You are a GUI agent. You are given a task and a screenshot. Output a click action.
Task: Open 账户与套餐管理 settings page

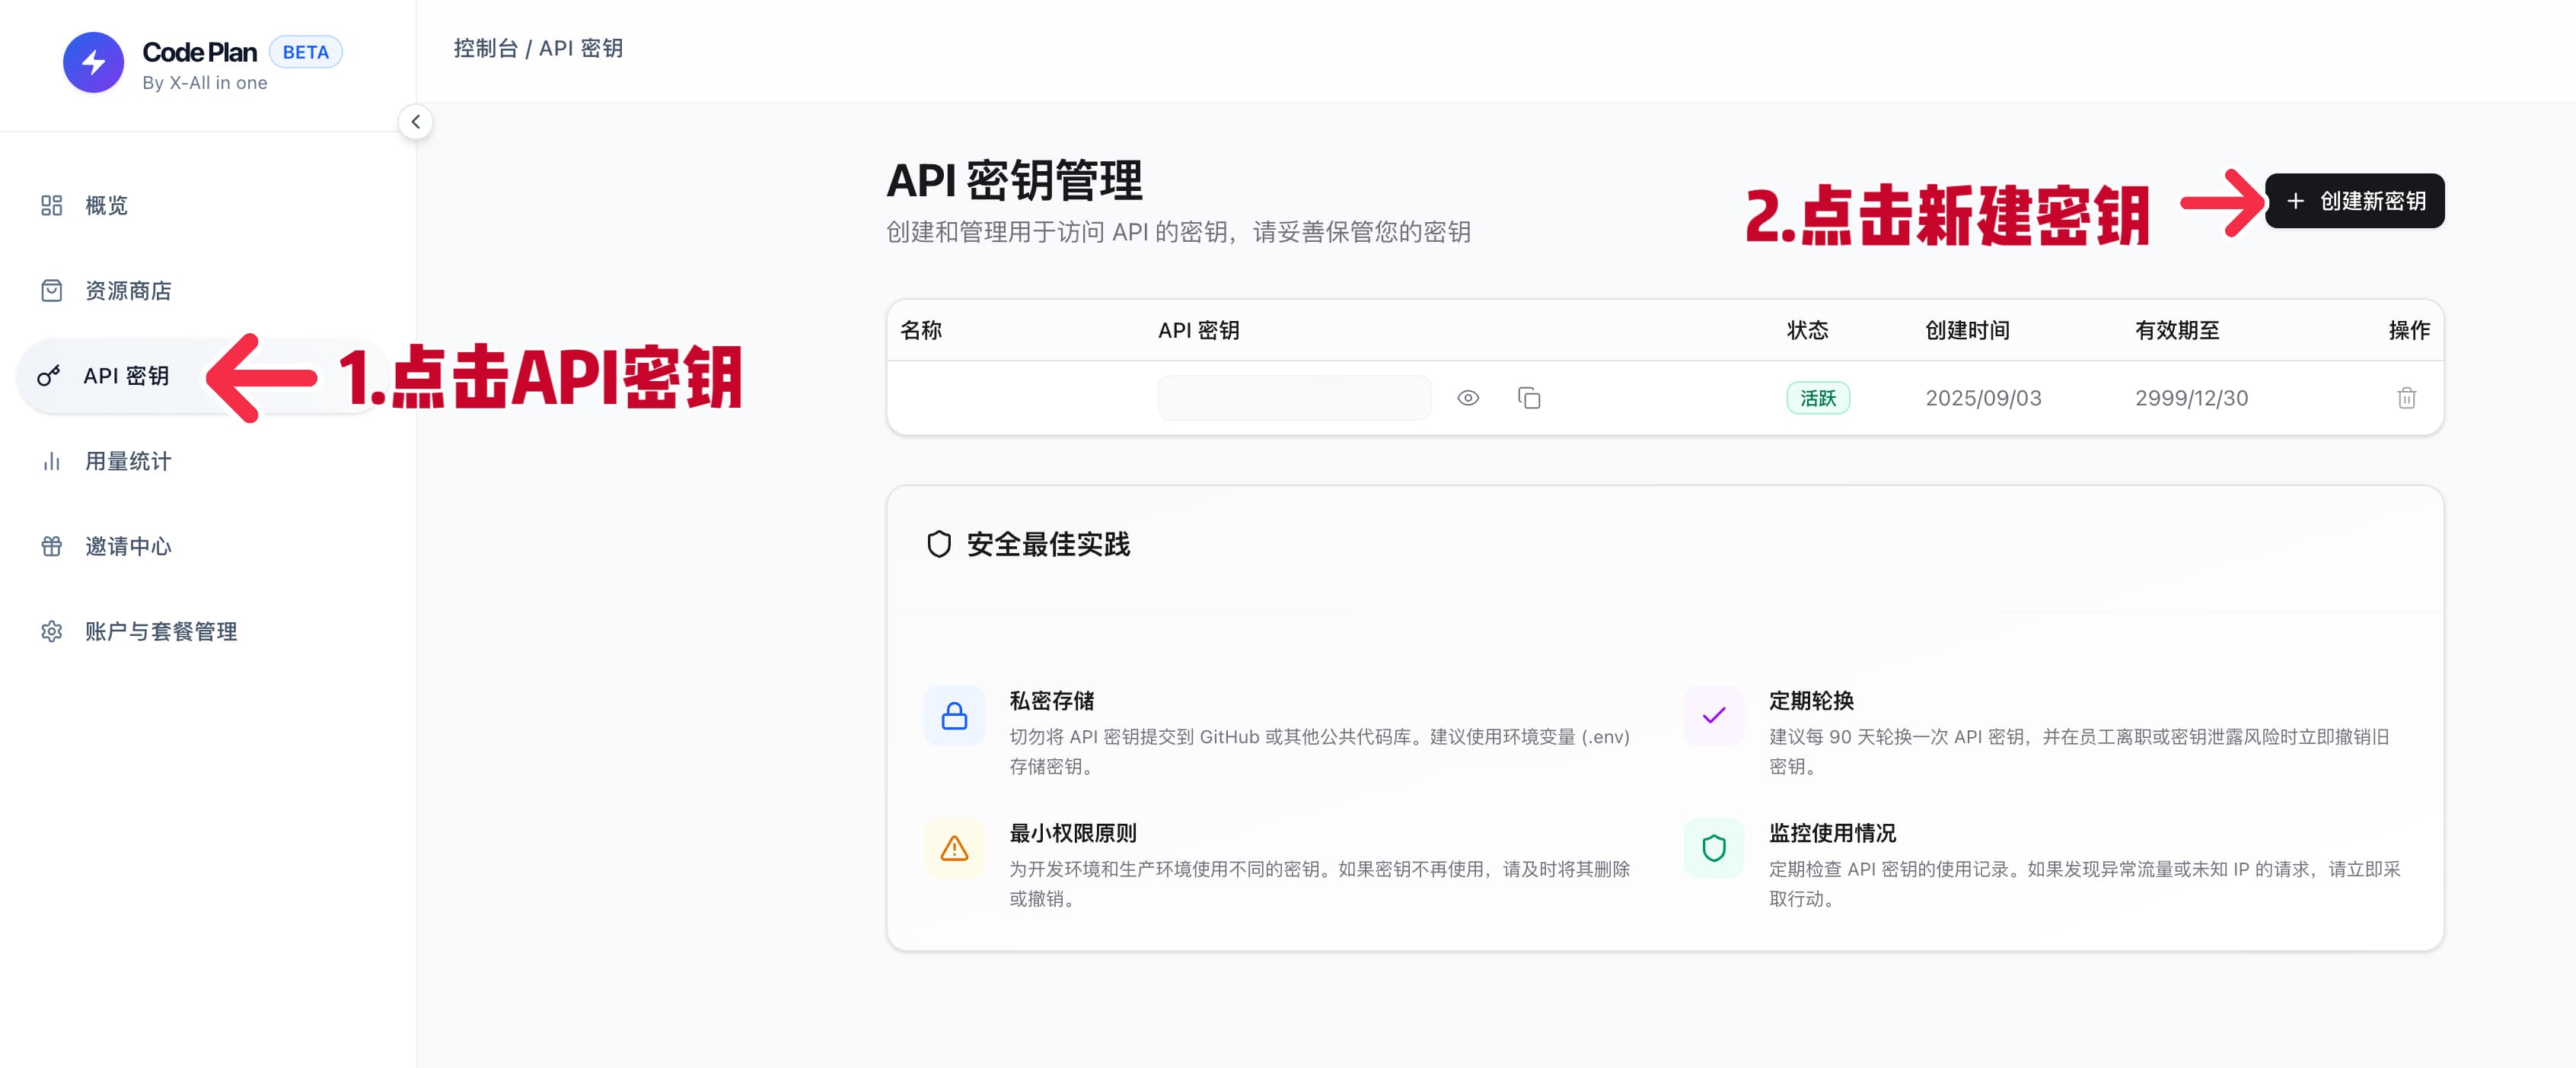(x=161, y=631)
